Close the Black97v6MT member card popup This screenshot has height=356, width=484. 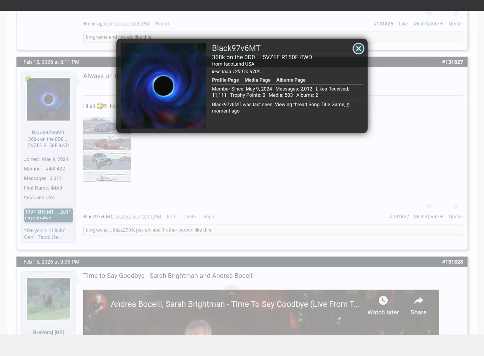pyautogui.click(x=358, y=48)
